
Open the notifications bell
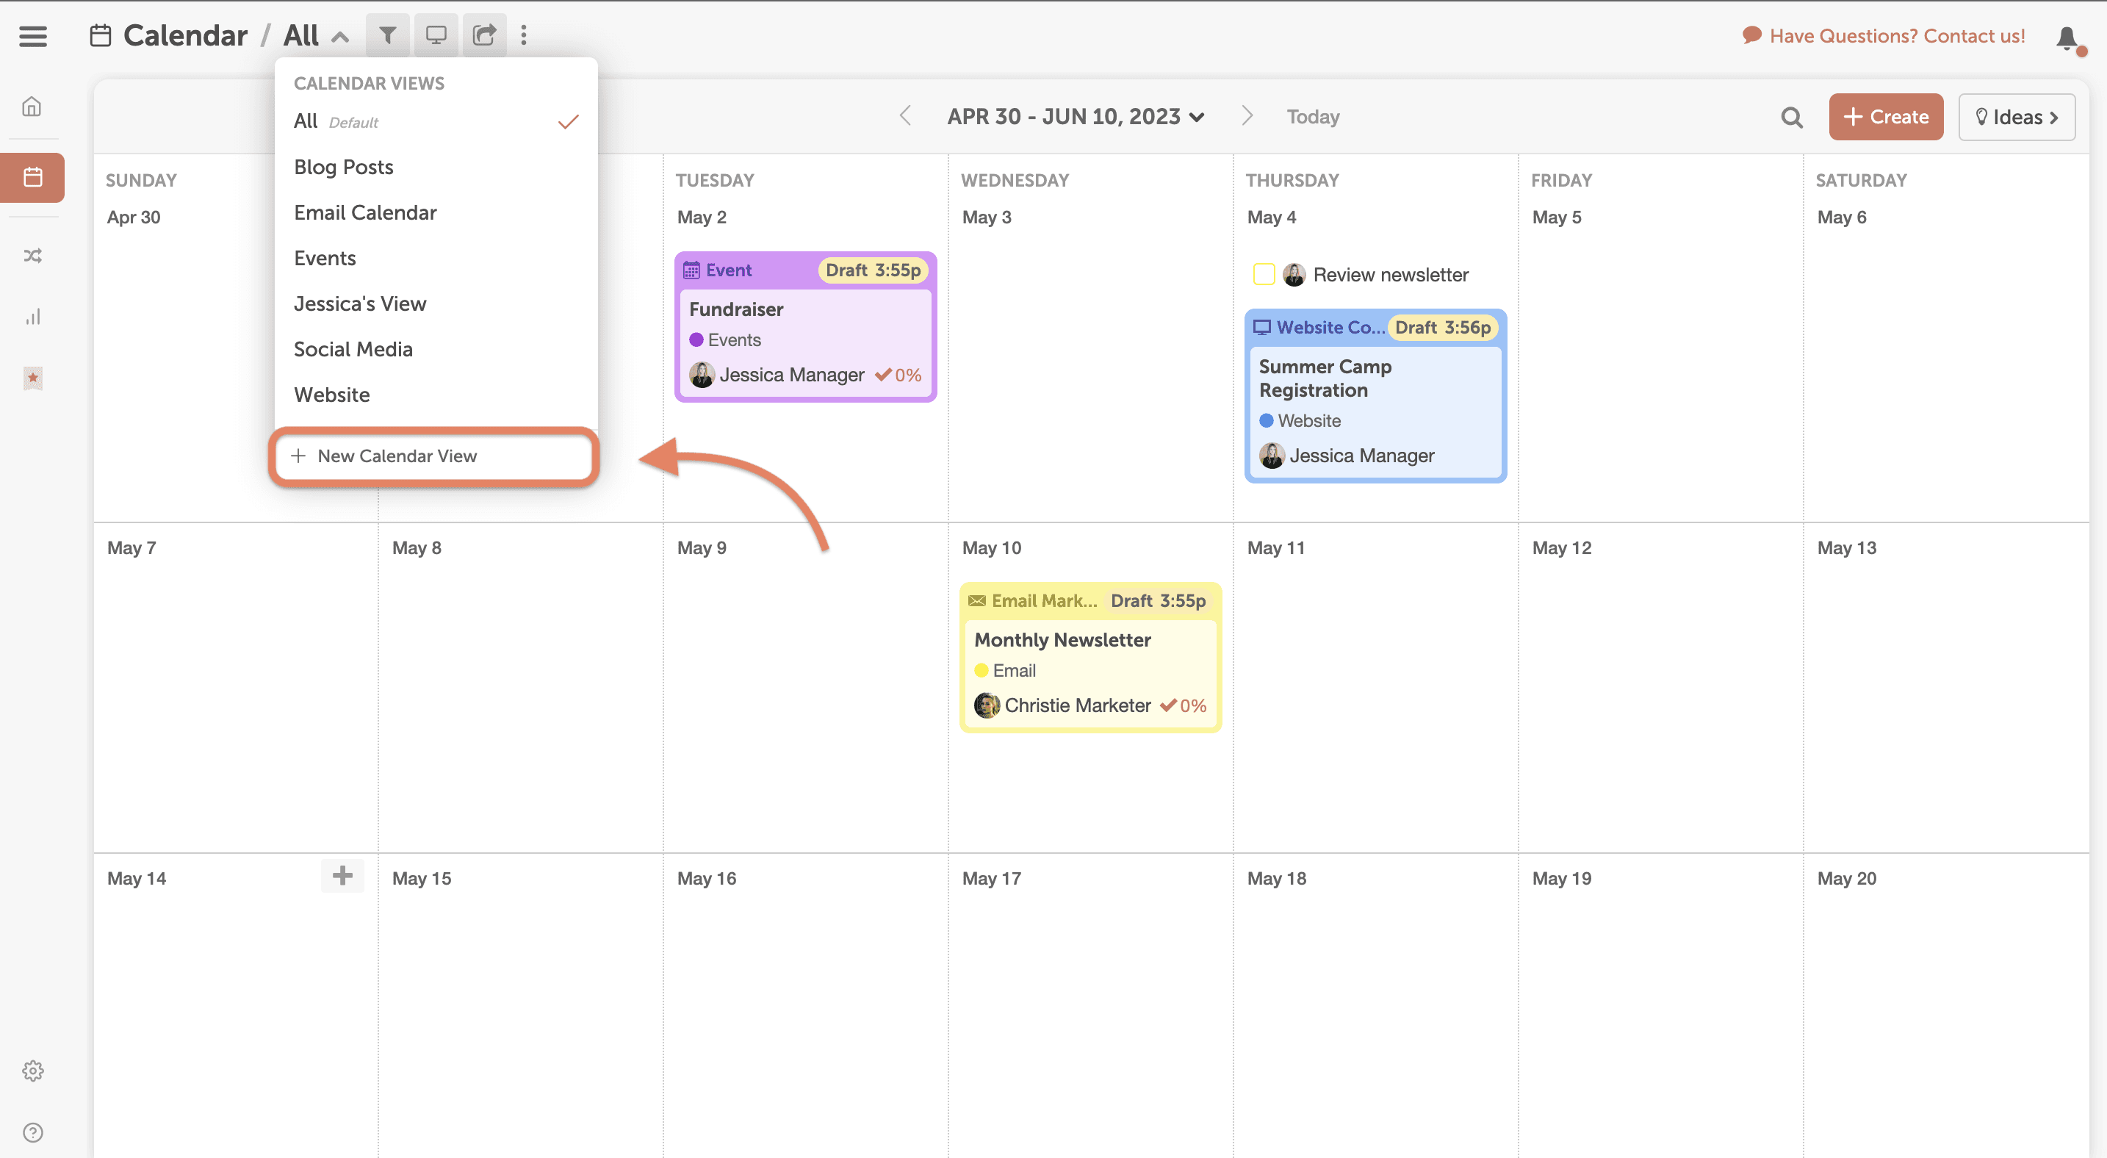(2067, 37)
